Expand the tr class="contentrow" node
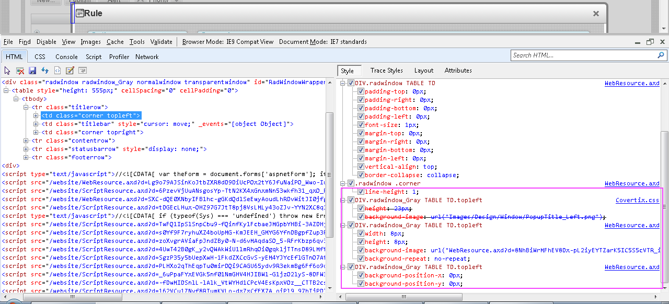Screen dimensions: 669x304 [x=27, y=141]
